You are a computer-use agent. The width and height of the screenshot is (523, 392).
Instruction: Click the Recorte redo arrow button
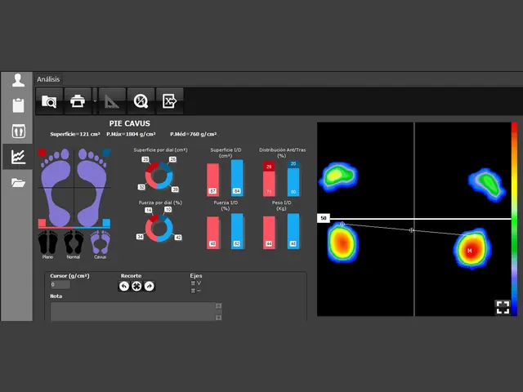(x=150, y=286)
